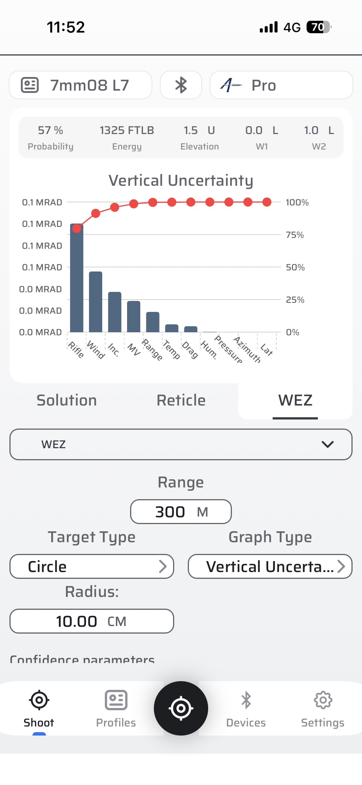Image resolution: width=362 pixels, height=785 pixels.
Task: Tap the 57% Probability readout
Action: click(51, 137)
